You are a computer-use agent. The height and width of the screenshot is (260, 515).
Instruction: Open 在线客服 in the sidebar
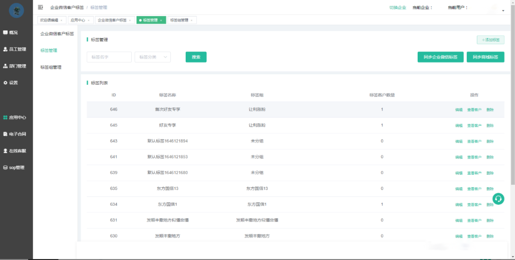coord(15,151)
